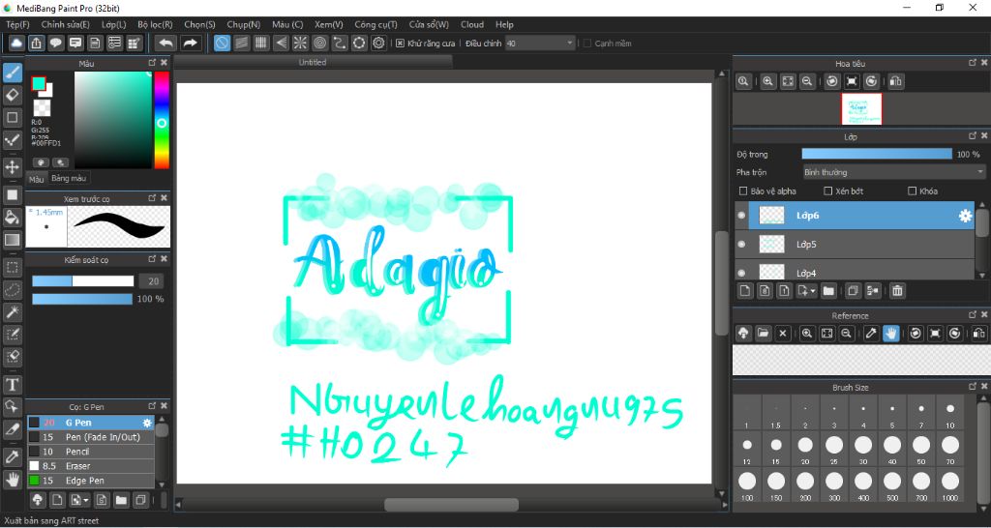Undock the Reference panel
Screen dimensions: 991x528
click(x=973, y=314)
